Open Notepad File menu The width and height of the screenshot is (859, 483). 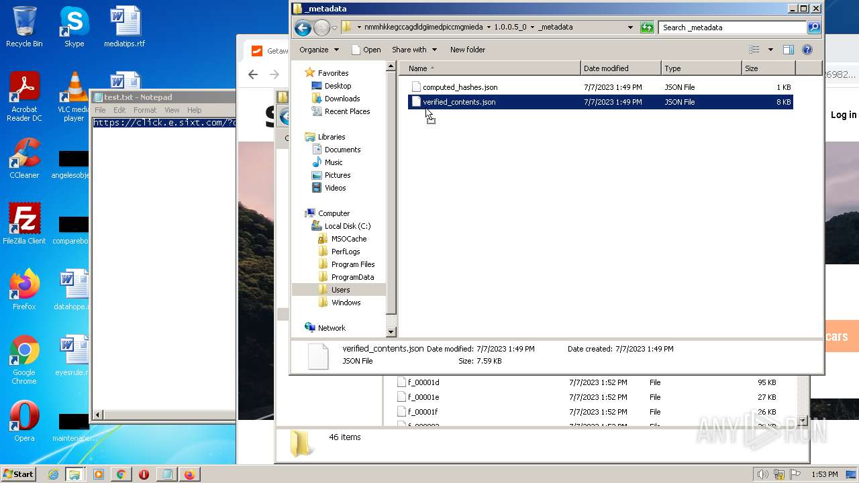click(x=100, y=110)
